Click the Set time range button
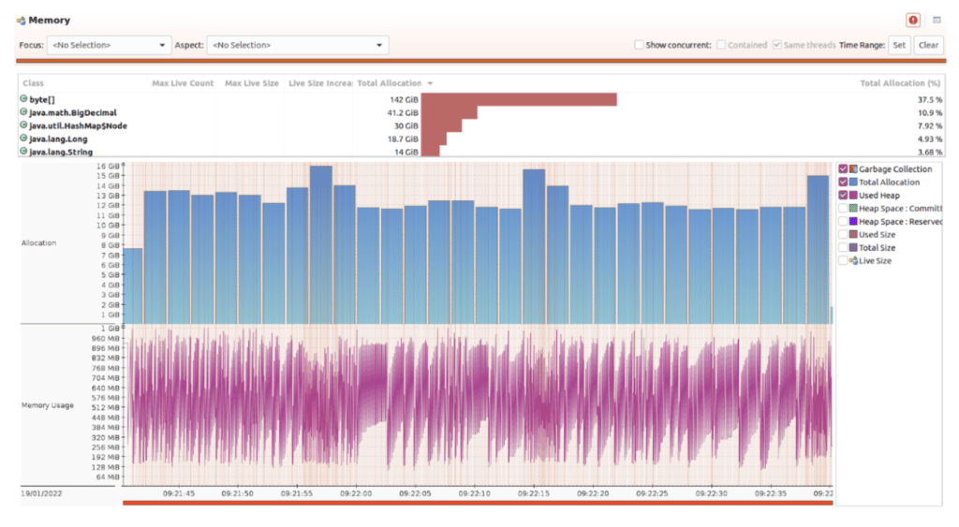 pos(899,45)
